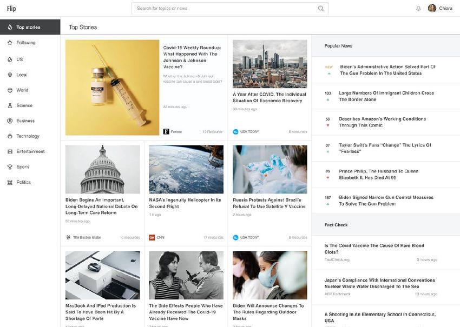
Task: Click the search magnifier icon
Action: click(321, 9)
